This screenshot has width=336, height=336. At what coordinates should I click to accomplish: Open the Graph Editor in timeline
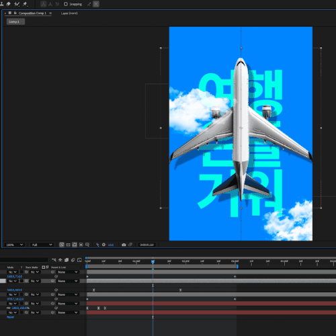(79, 260)
